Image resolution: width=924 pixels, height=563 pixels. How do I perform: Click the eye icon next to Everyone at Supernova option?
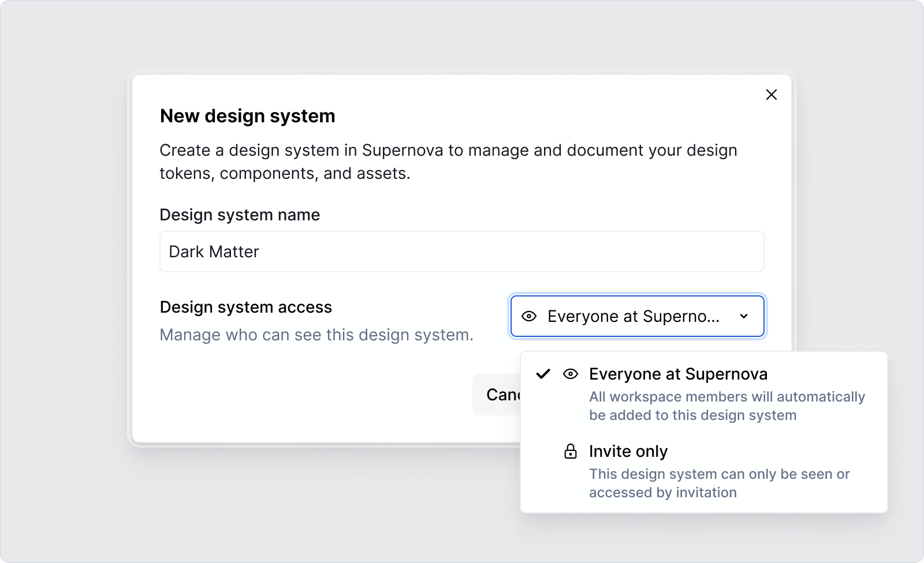570,374
